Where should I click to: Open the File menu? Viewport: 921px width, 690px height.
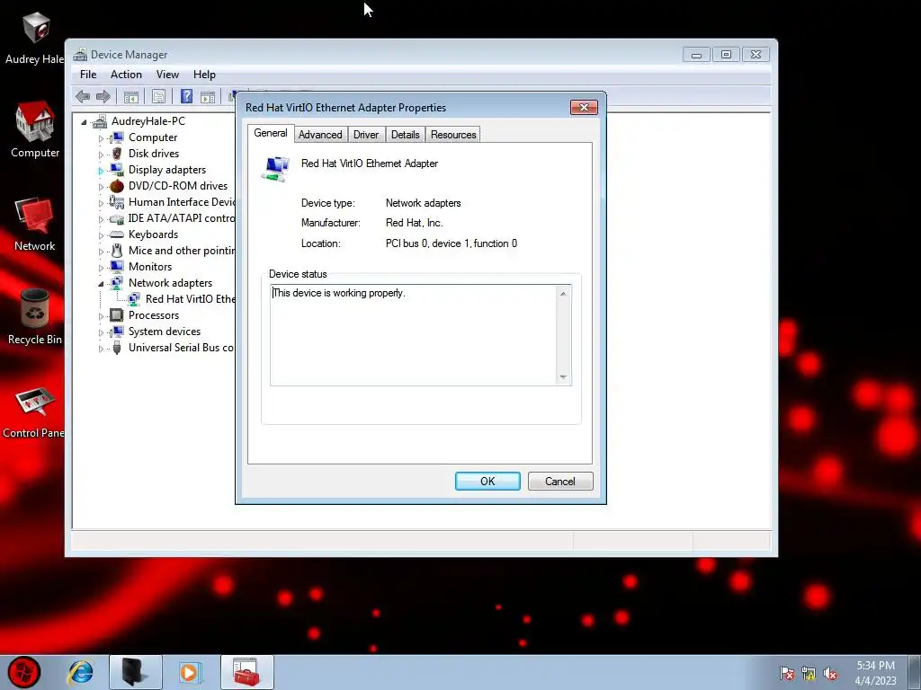pos(88,75)
